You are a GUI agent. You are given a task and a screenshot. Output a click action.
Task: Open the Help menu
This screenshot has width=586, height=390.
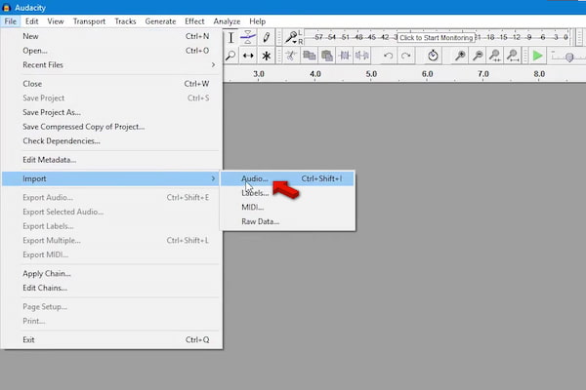coord(258,21)
